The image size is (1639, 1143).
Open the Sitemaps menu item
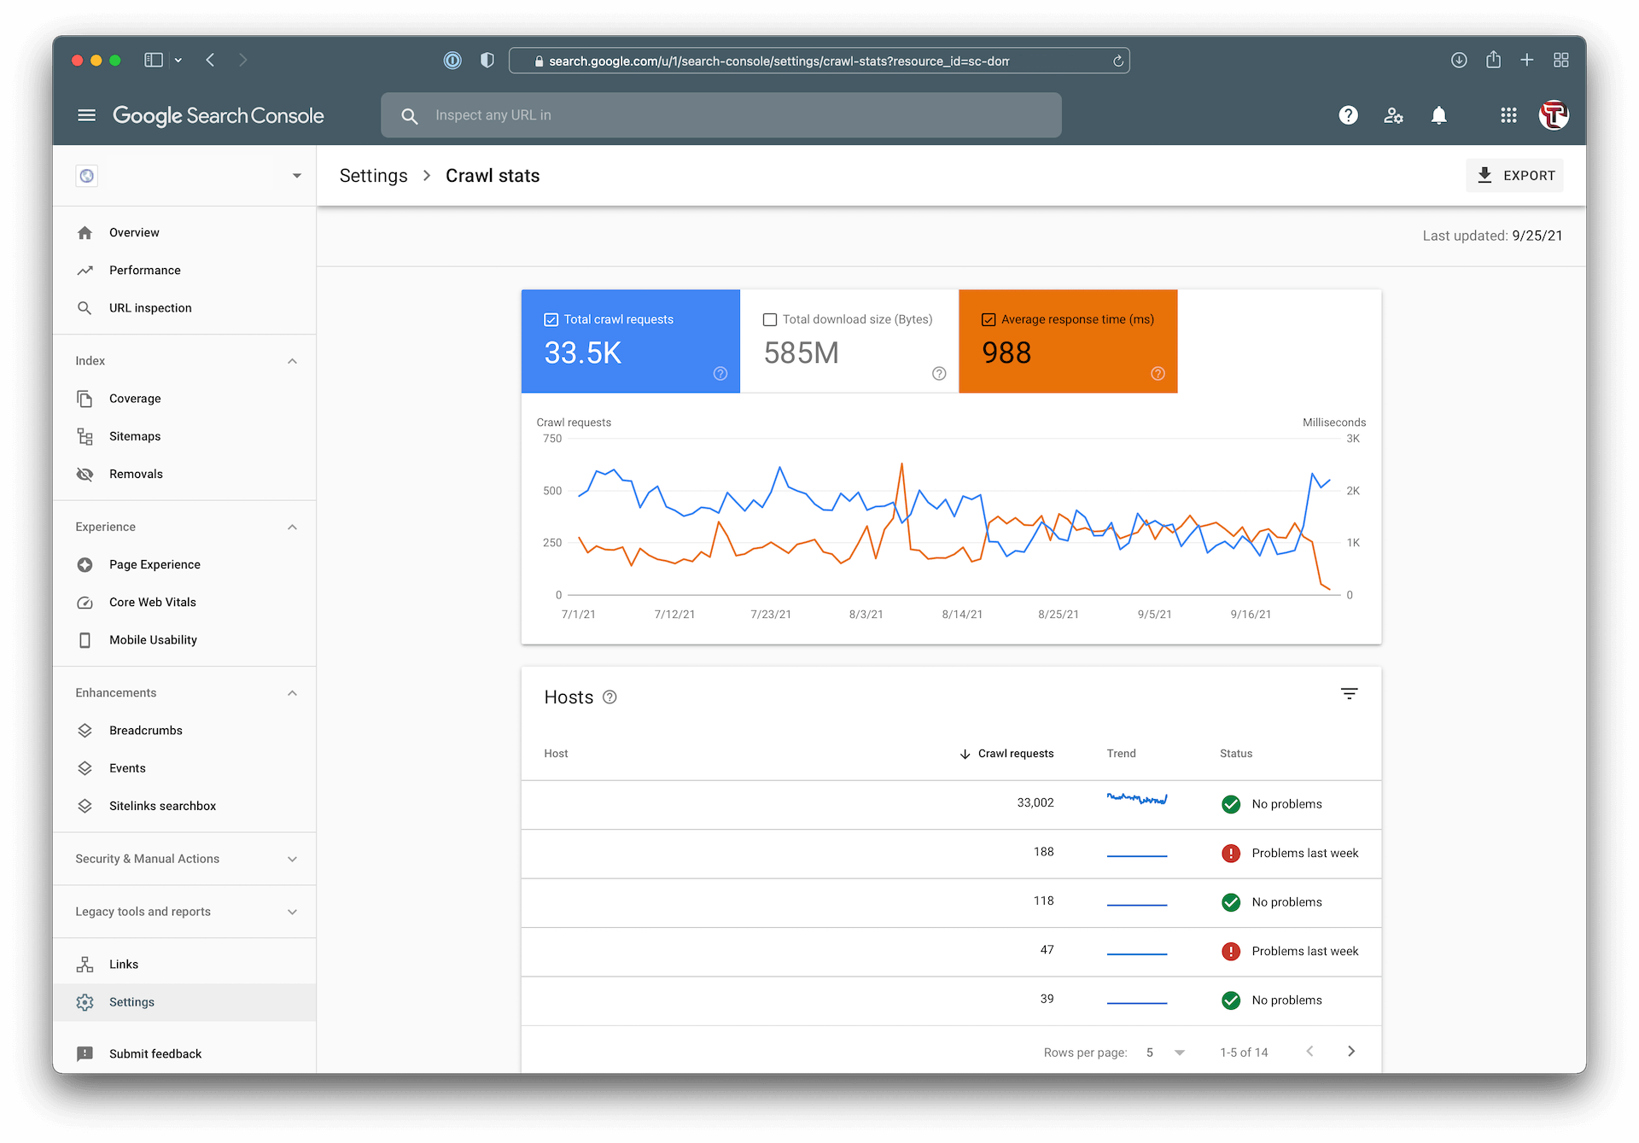click(x=135, y=436)
